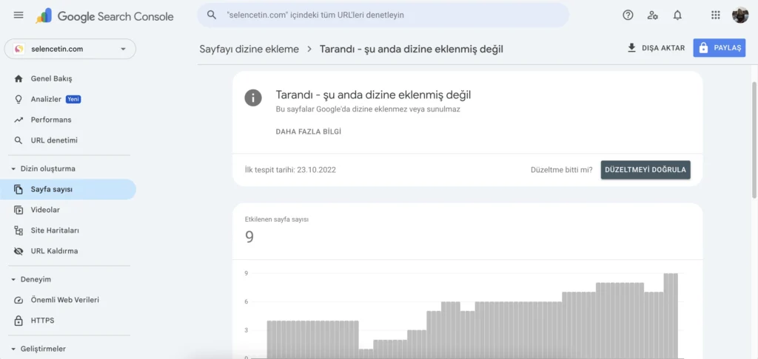Collapse the Dizin oluşturma section
Image resolution: width=758 pixels, height=359 pixels.
[x=13, y=169]
